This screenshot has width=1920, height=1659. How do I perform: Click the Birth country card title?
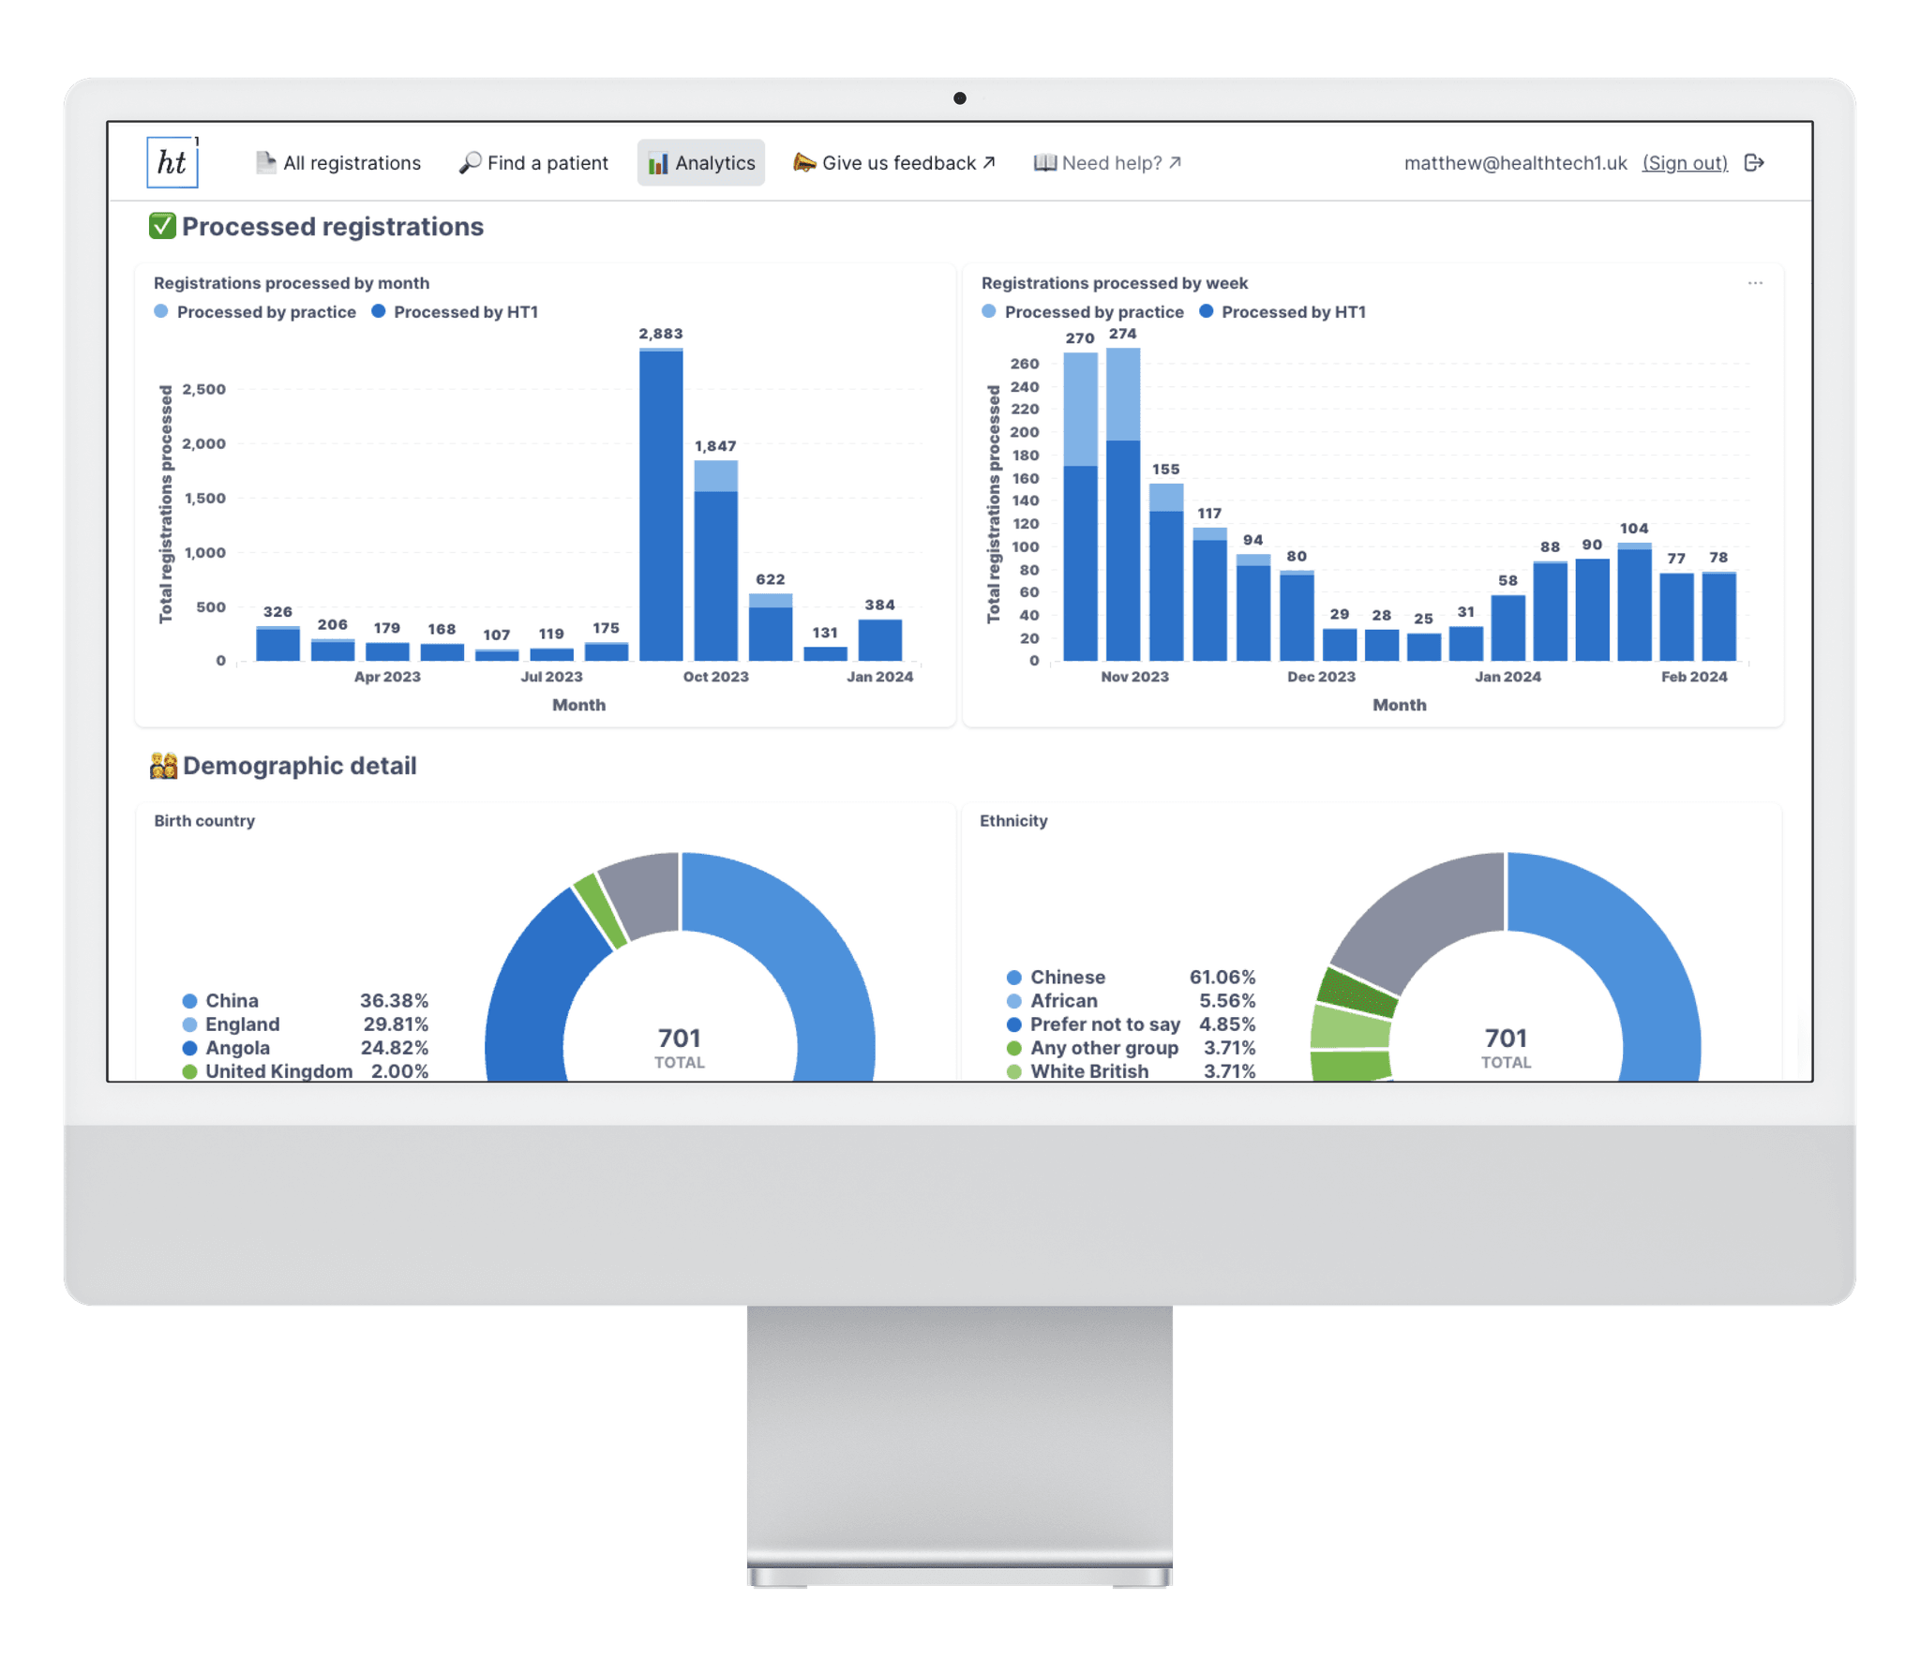(x=204, y=821)
